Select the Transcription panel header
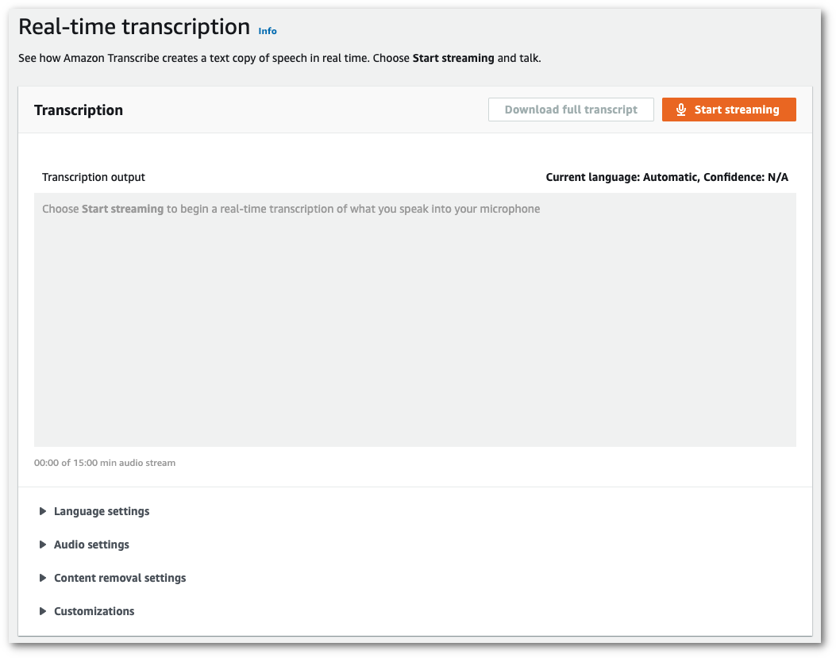Image resolution: width=836 pixels, height=658 pixels. point(79,110)
